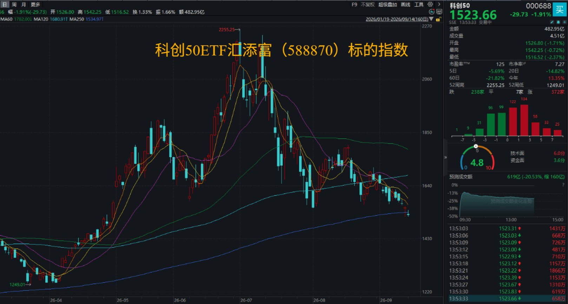Click the 开盘 1526.80 open value
This screenshot has height=304, width=568.
pos(545,43)
